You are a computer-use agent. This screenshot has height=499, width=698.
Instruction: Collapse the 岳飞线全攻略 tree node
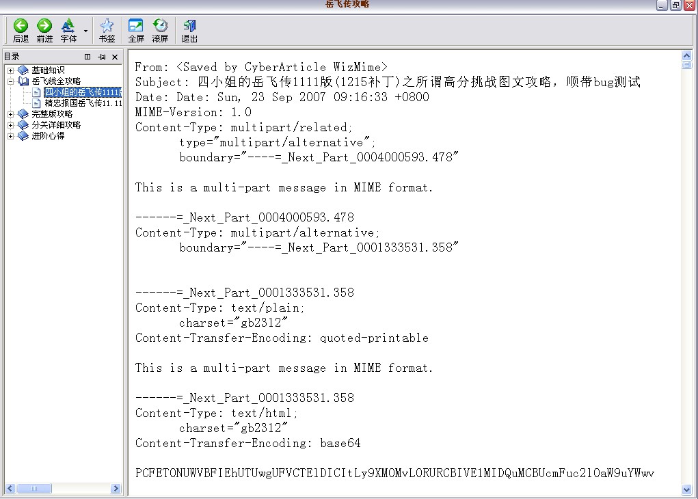pyautogui.click(x=11, y=81)
